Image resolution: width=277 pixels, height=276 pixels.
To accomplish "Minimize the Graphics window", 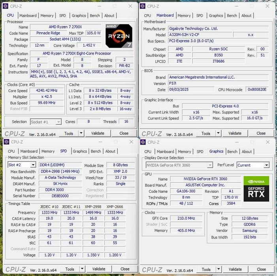I will [237, 142].
